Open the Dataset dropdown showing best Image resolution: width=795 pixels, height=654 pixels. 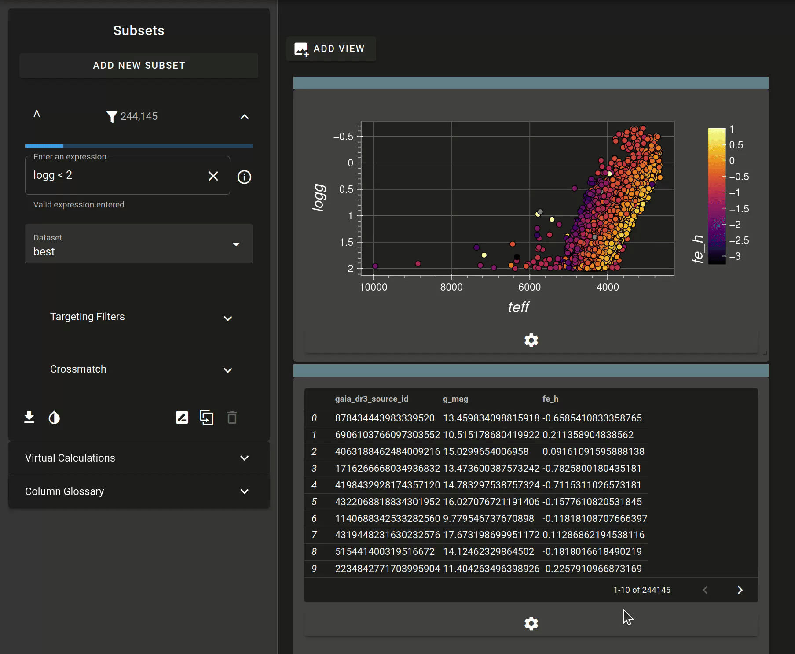point(139,244)
